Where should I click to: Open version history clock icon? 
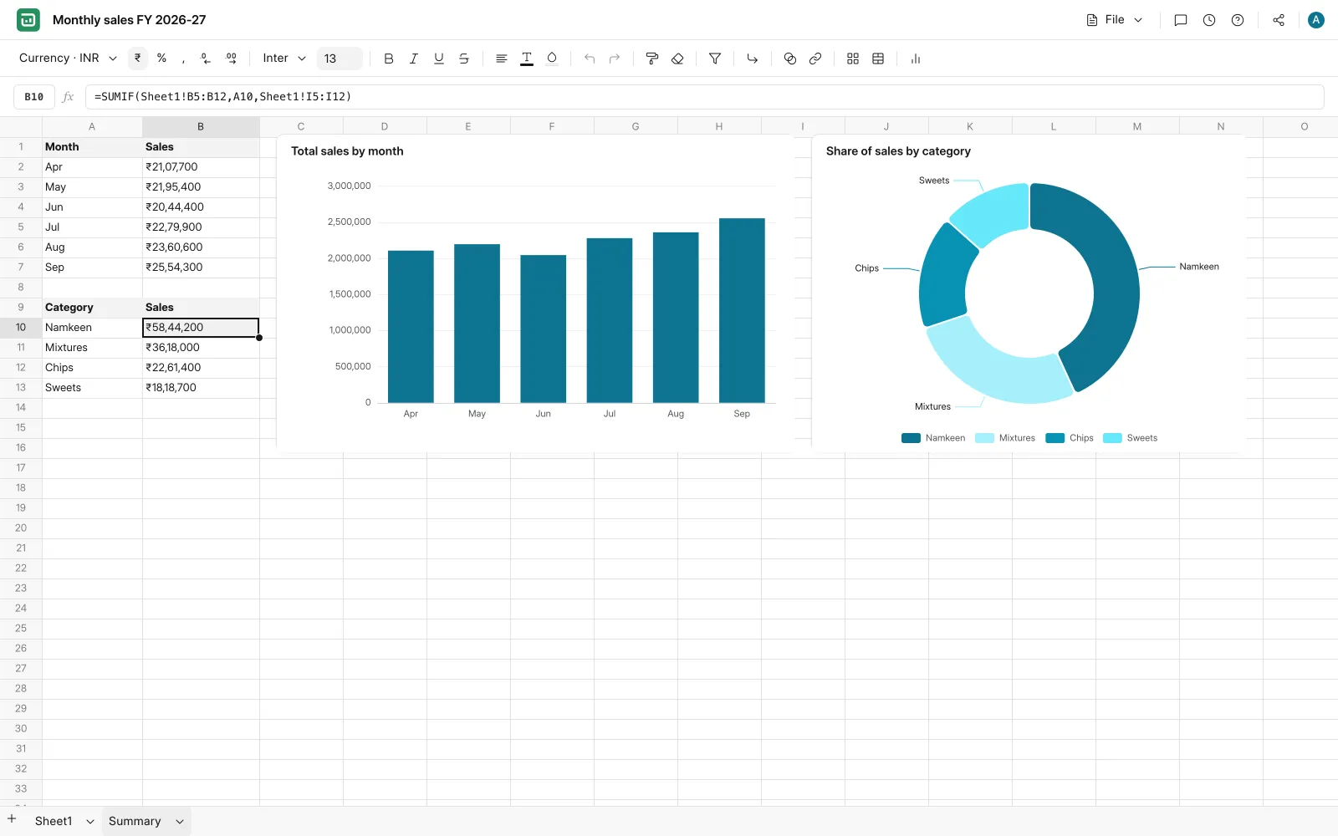[1209, 20]
